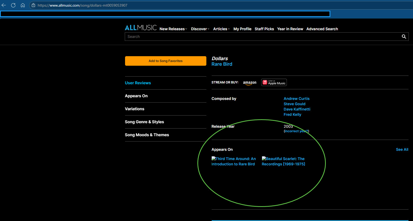Open Rare Bird artist link
The image size is (413, 221).
click(x=222, y=64)
